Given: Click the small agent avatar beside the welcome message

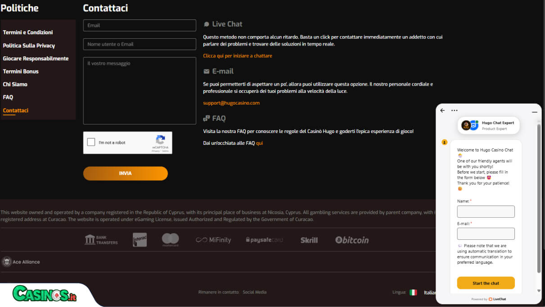Looking at the screenshot, I should [x=444, y=142].
